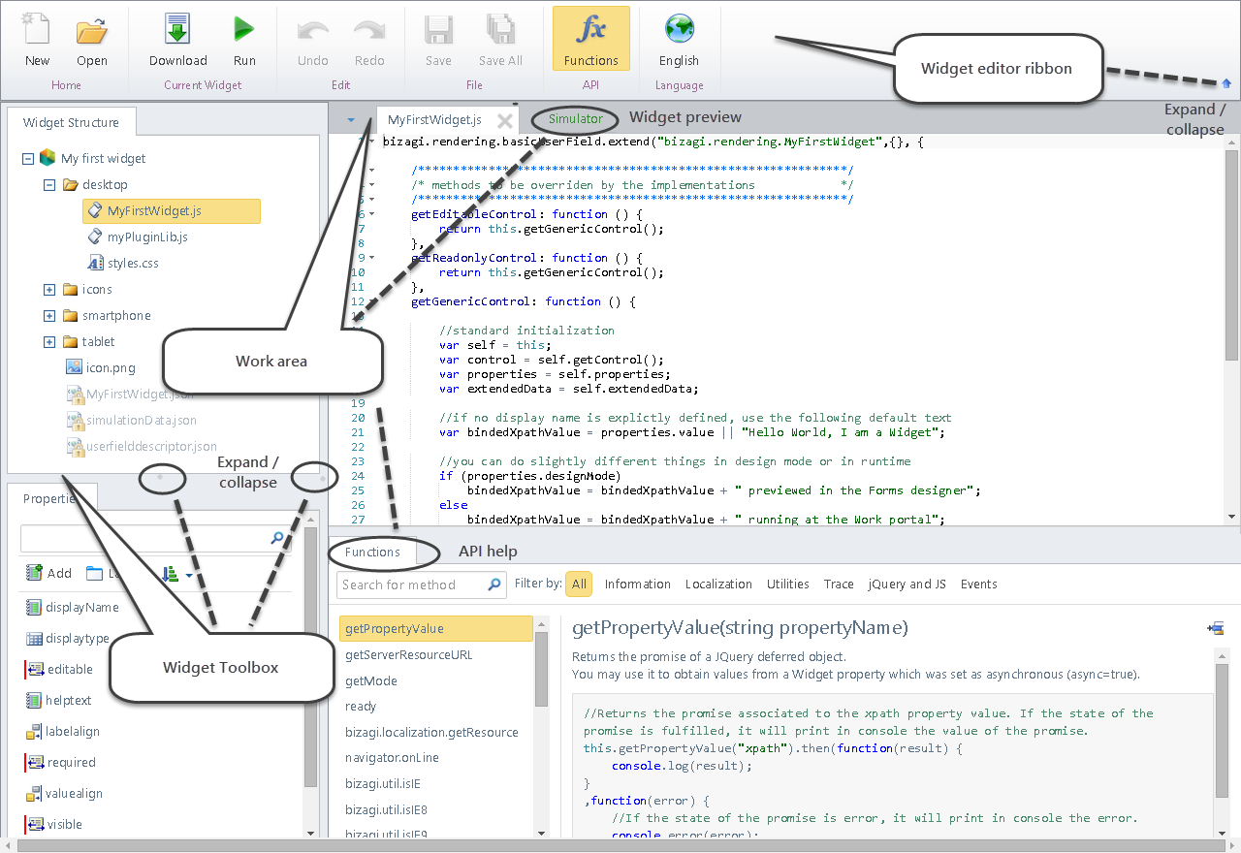The width and height of the screenshot is (1241, 853).
Task: Open the sort options dropdown arrow
Action: (189, 576)
